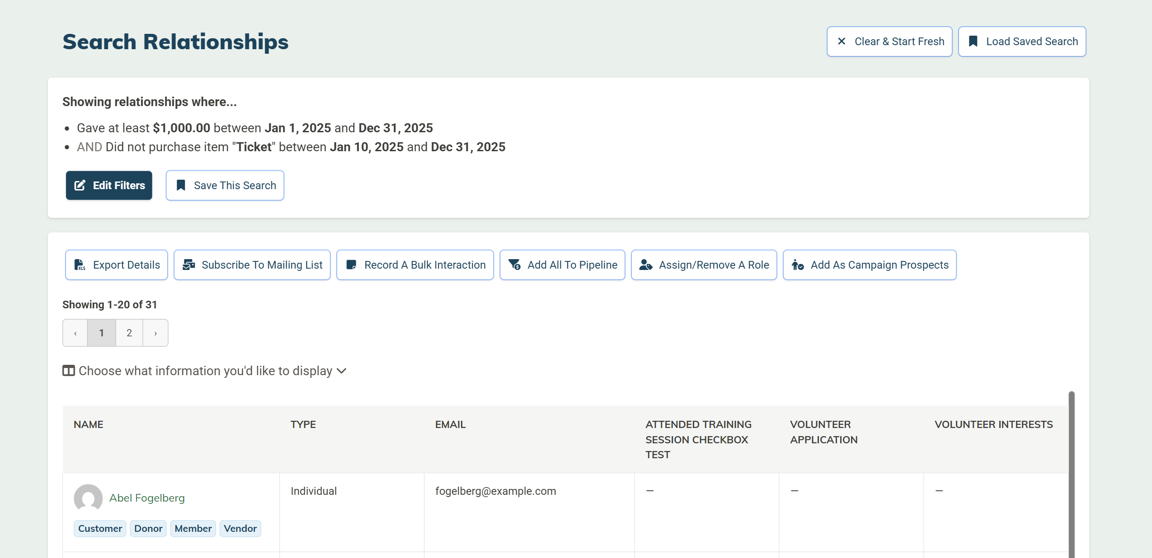Click the columns icon beside display information

pos(69,371)
